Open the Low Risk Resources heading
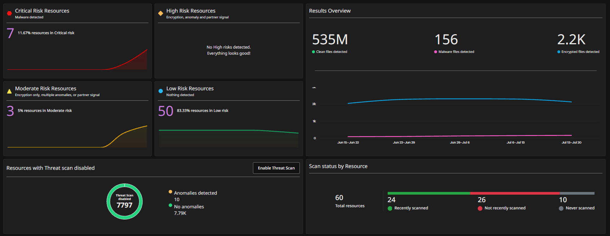 190,88
